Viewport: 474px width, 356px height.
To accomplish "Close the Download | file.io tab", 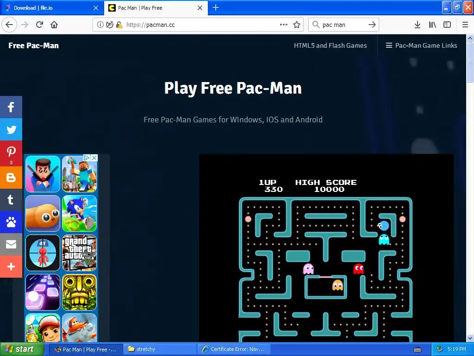I will (x=96, y=8).
